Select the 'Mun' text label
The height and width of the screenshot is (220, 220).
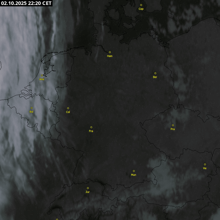pos(133,175)
